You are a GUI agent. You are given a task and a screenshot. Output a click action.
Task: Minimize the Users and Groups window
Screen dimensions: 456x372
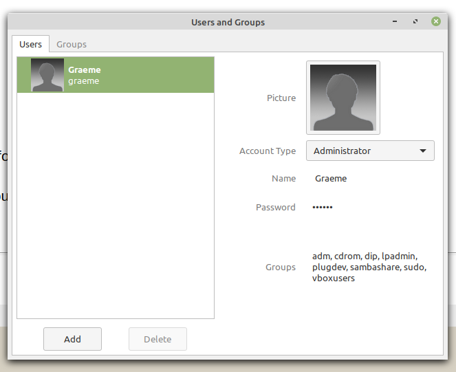tap(395, 22)
